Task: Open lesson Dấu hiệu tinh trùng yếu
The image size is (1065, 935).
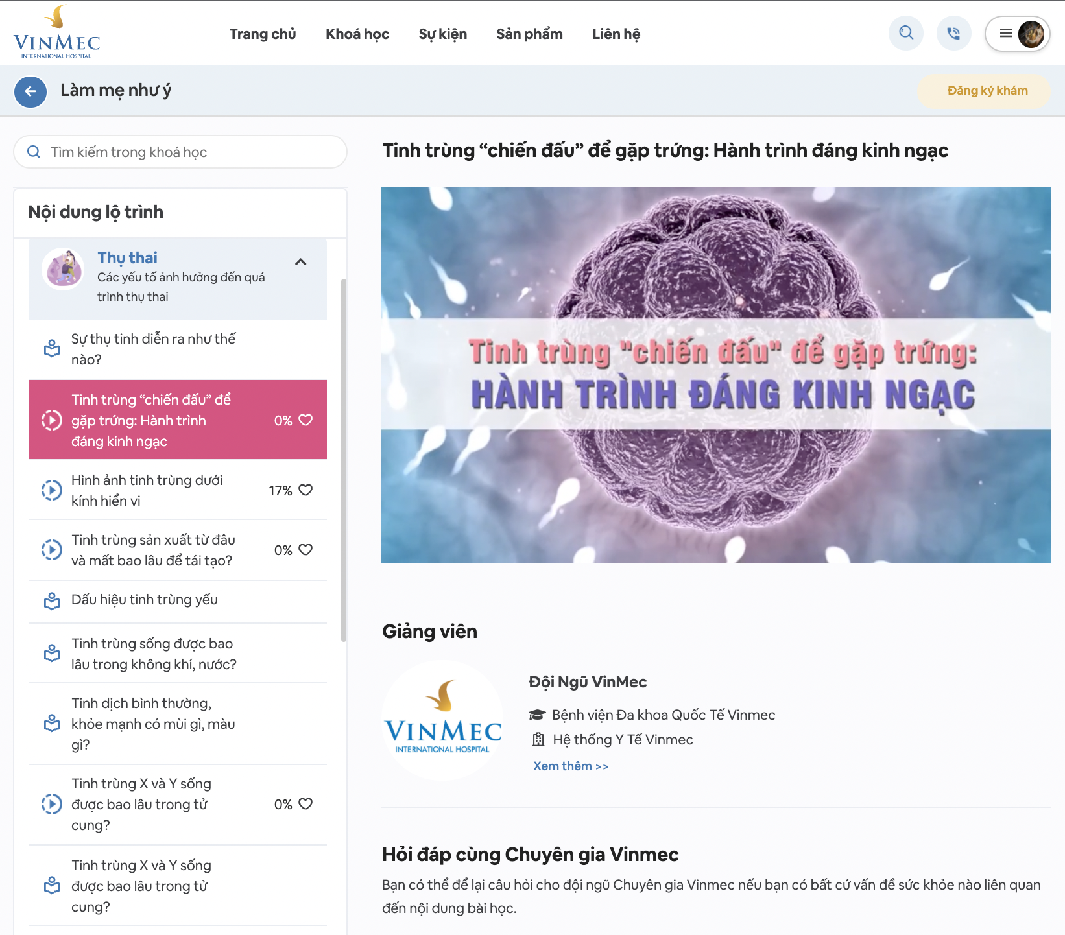Action: (x=178, y=600)
